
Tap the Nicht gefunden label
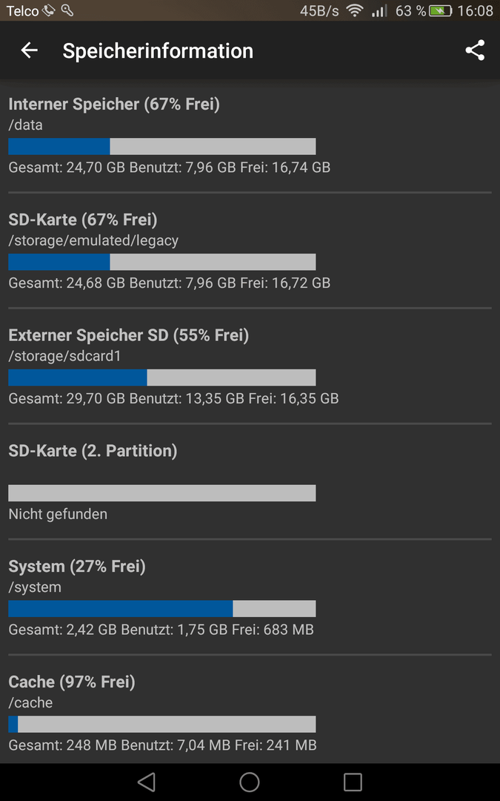[58, 514]
